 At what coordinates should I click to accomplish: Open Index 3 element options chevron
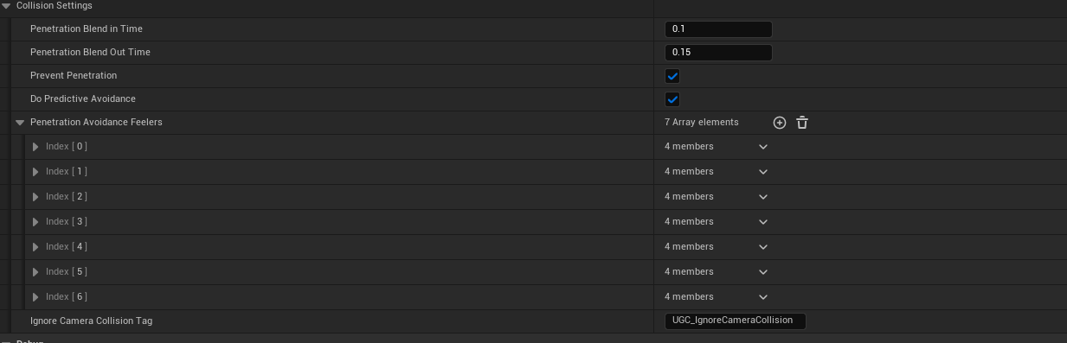763,222
